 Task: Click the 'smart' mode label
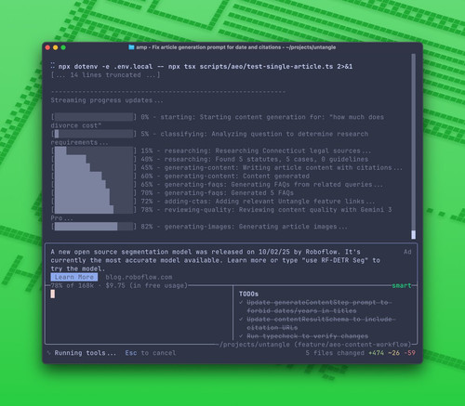[402, 285]
